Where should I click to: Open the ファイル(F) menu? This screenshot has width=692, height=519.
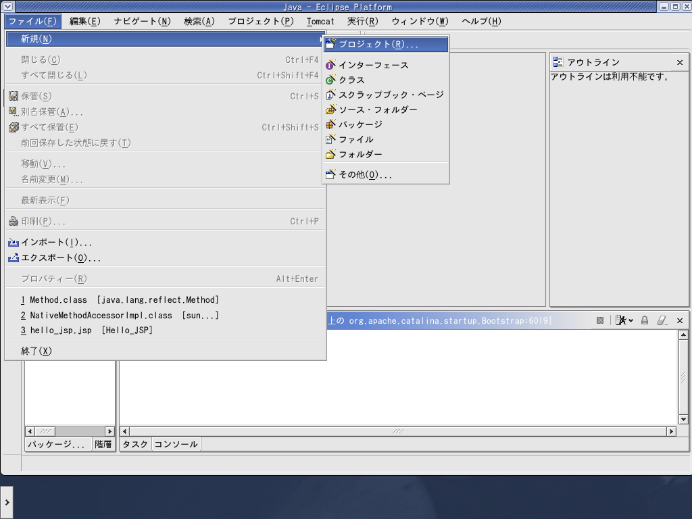(32, 21)
